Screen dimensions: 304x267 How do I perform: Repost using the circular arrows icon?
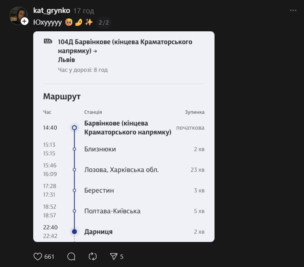coord(93,256)
